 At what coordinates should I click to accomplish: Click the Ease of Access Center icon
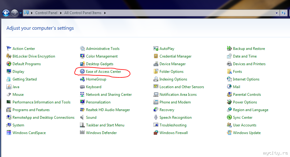click(x=82, y=71)
